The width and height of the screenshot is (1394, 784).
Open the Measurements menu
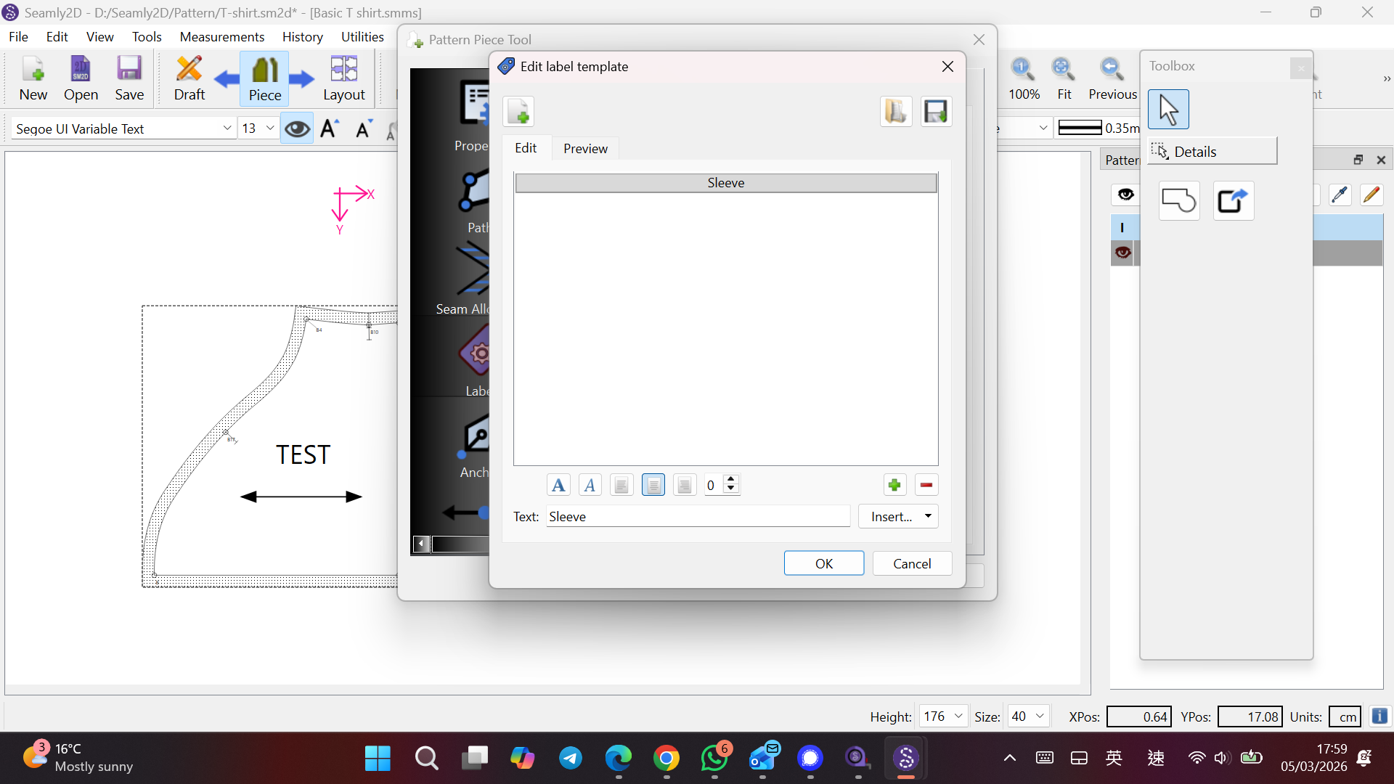coord(221,36)
